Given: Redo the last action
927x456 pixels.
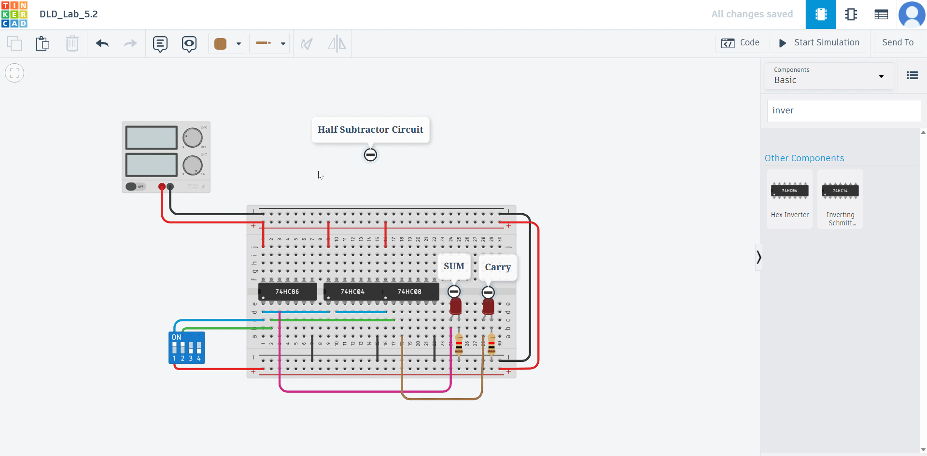Looking at the screenshot, I should pyautogui.click(x=130, y=43).
